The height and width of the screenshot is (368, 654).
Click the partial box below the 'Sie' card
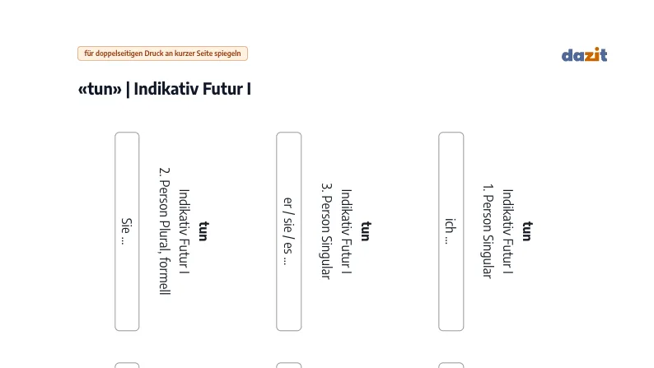[x=127, y=366]
